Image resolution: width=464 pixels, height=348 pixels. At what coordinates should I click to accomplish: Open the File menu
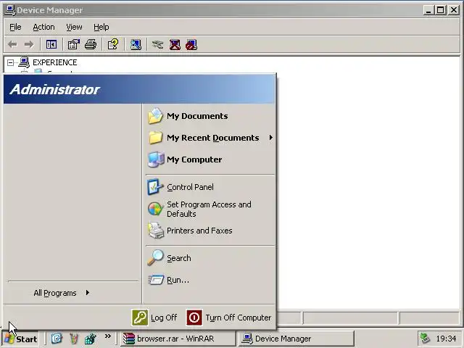pos(15,27)
